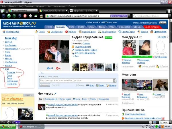The height and width of the screenshot is (129, 172).
Task: Click the Выход logout button
Action: [x=163, y=23]
